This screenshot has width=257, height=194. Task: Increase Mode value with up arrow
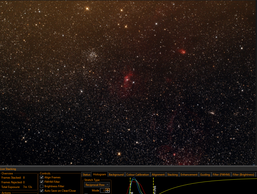(108, 190)
